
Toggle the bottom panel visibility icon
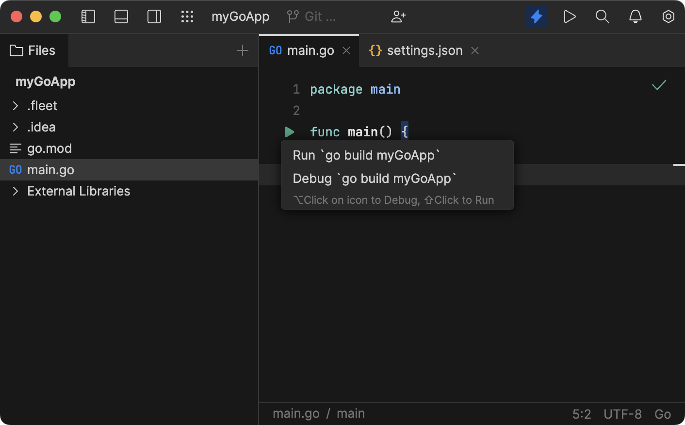pyautogui.click(x=121, y=16)
